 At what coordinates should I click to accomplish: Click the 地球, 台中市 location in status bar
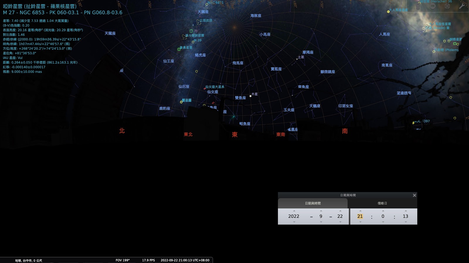click(x=28, y=260)
